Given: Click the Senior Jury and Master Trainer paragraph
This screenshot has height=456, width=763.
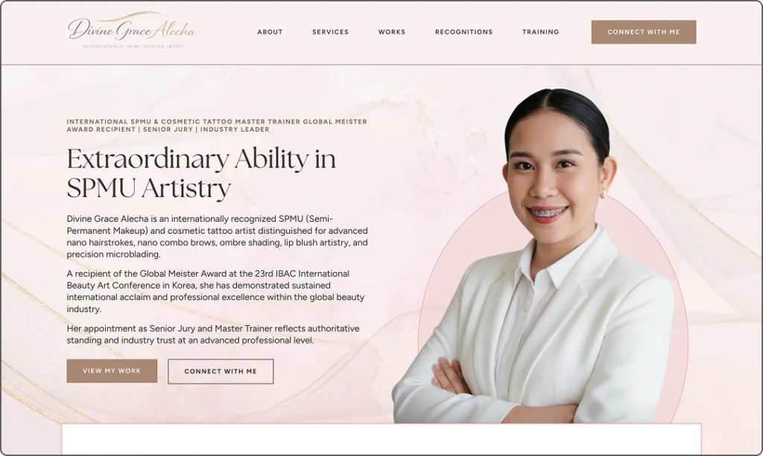Looking at the screenshot, I should (x=213, y=335).
